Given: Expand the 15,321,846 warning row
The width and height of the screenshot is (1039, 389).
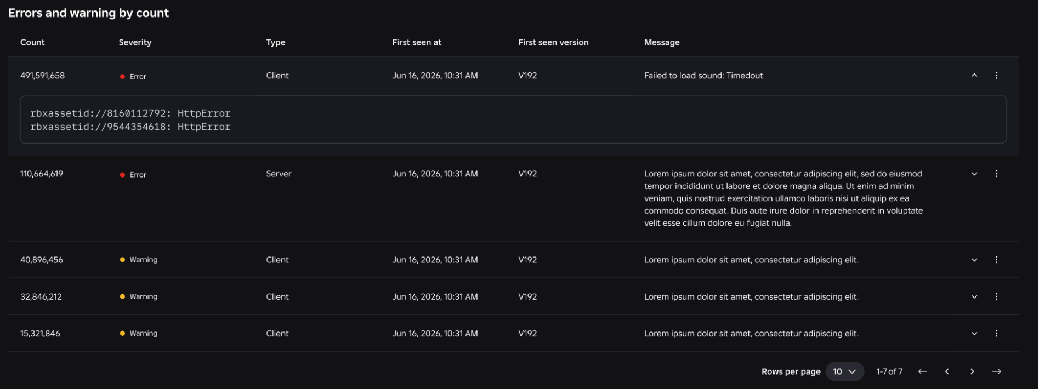Looking at the screenshot, I should click(x=974, y=333).
